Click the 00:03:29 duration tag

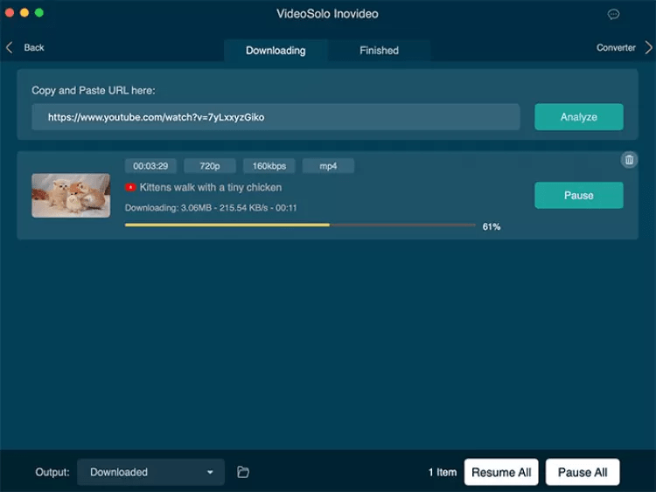pyautogui.click(x=150, y=166)
